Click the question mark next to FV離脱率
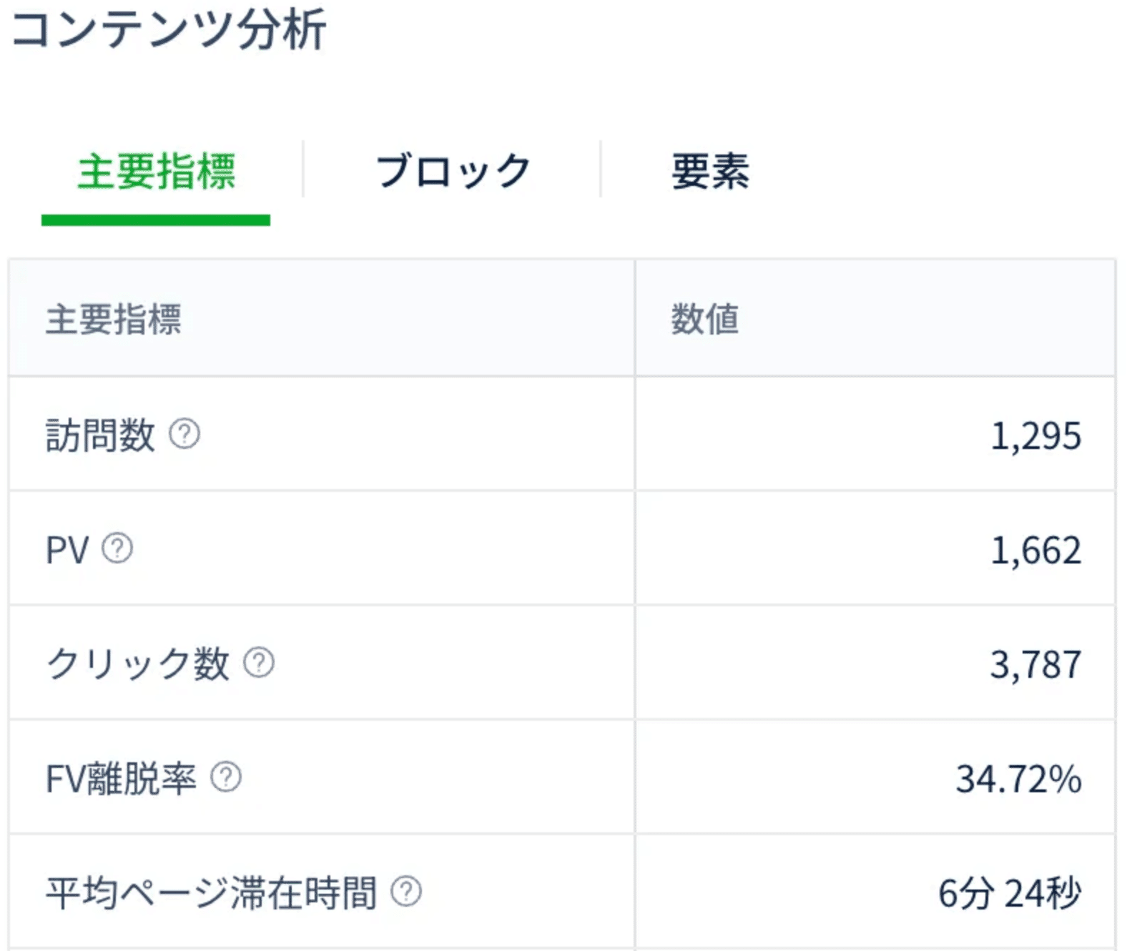 click(226, 777)
